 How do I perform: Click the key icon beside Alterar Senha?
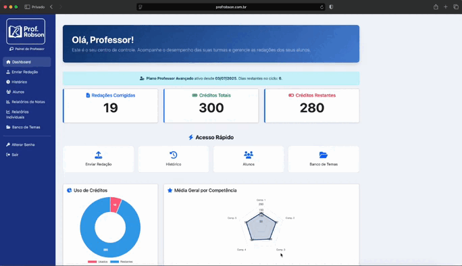(8, 144)
